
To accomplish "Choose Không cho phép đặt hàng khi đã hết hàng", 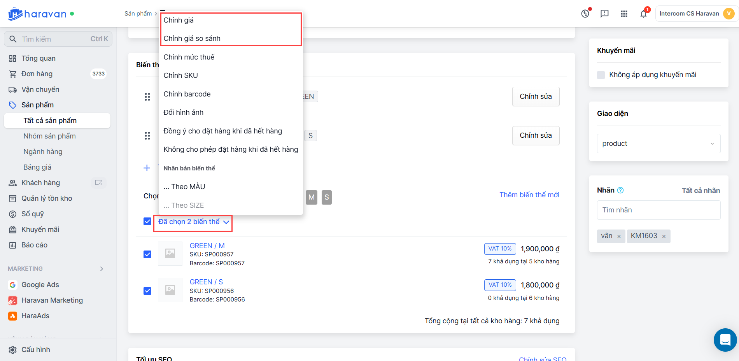I will pyautogui.click(x=231, y=149).
